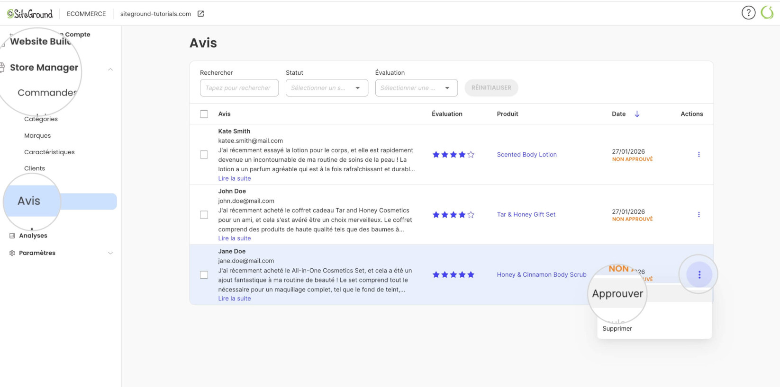Open Analyses in the sidebar
The width and height of the screenshot is (780, 387).
[33, 236]
